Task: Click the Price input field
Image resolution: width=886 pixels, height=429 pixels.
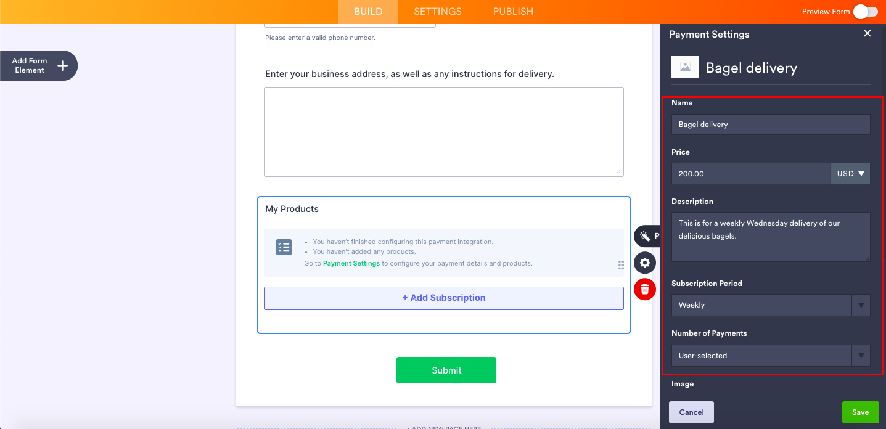Action: click(x=750, y=174)
